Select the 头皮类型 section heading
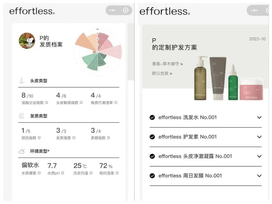 click(39, 81)
